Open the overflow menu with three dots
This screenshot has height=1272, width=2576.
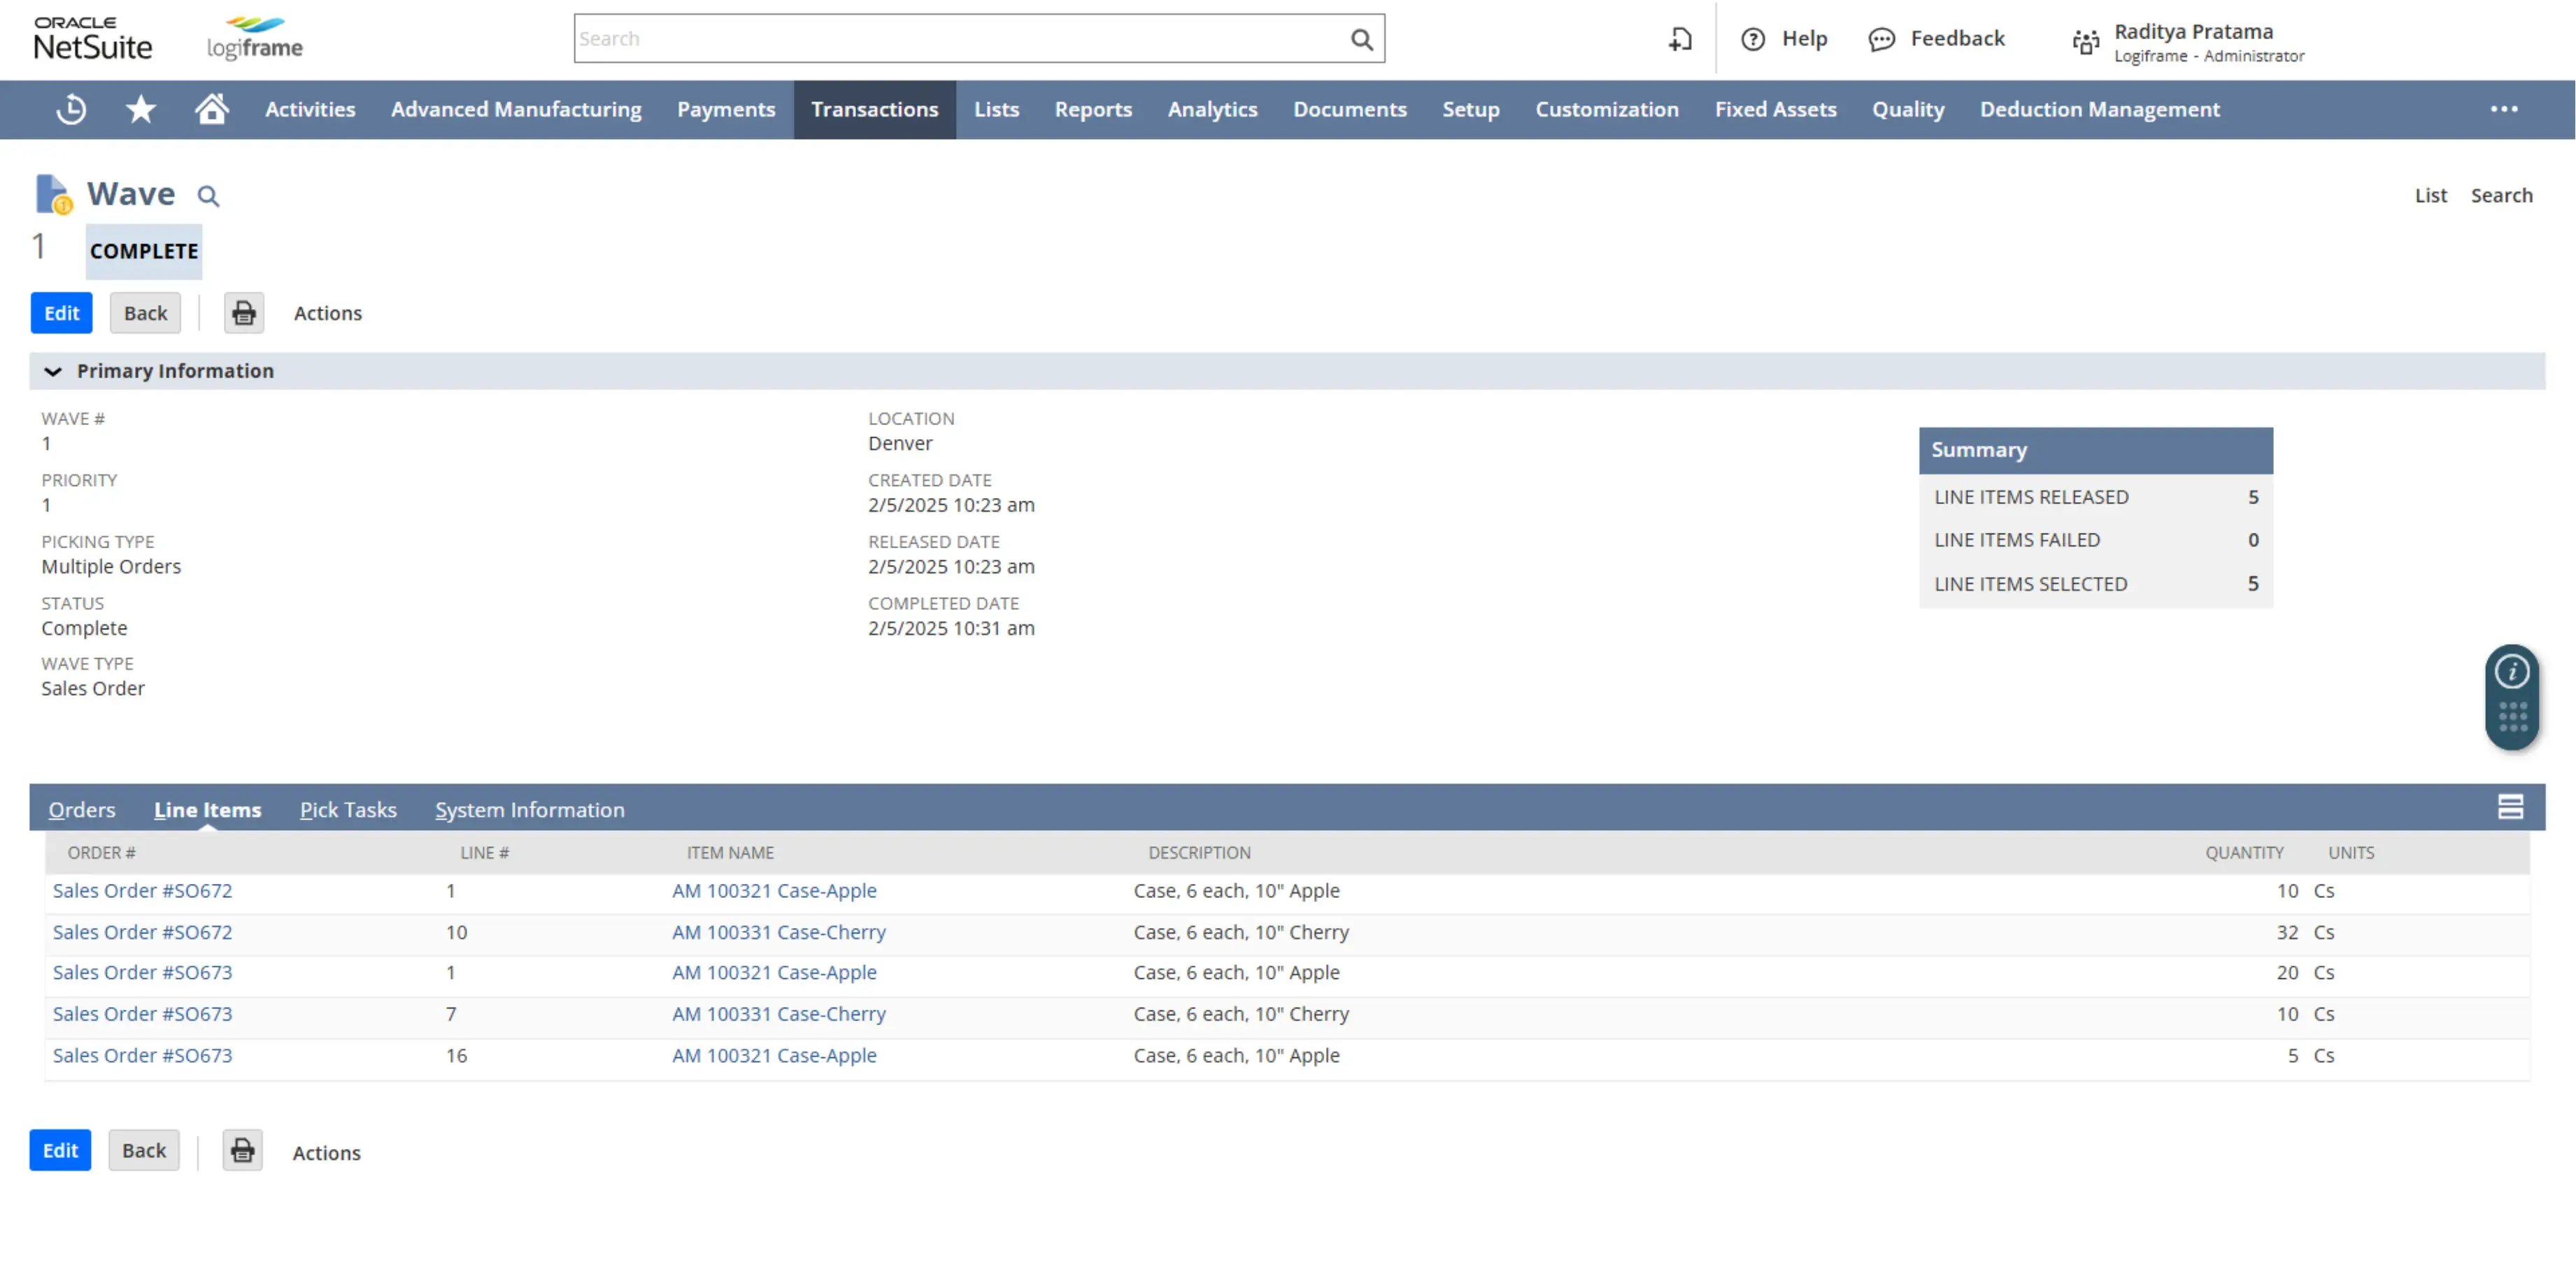(x=2505, y=109)
